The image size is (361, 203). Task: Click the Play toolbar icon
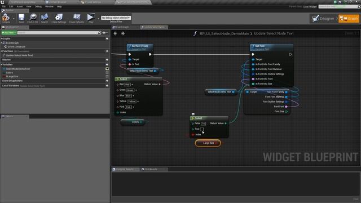click(x=91, y=17)
